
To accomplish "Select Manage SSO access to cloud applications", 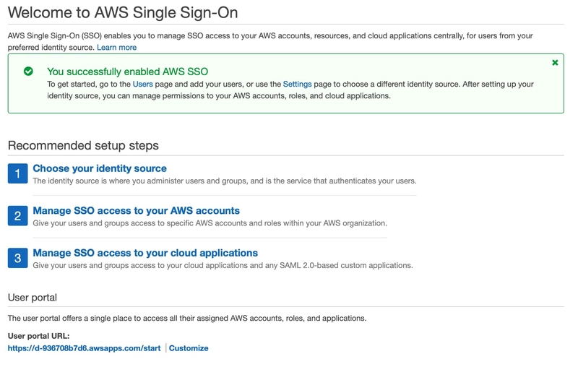I will click(x=145, y=253).
